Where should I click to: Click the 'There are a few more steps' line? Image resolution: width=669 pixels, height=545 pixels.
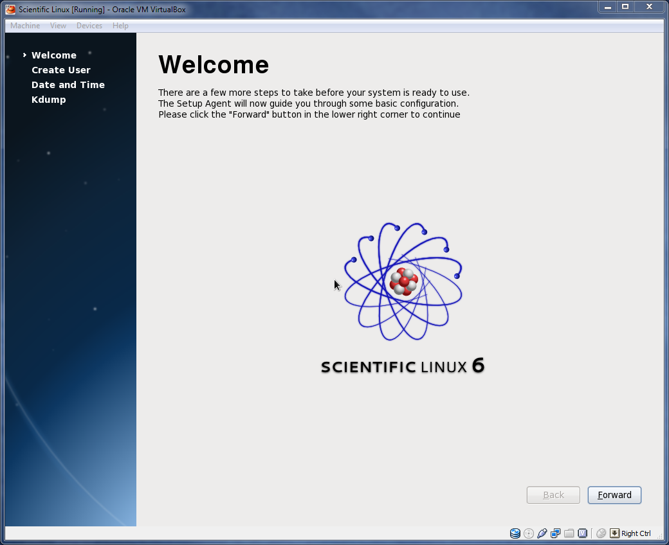314,93
